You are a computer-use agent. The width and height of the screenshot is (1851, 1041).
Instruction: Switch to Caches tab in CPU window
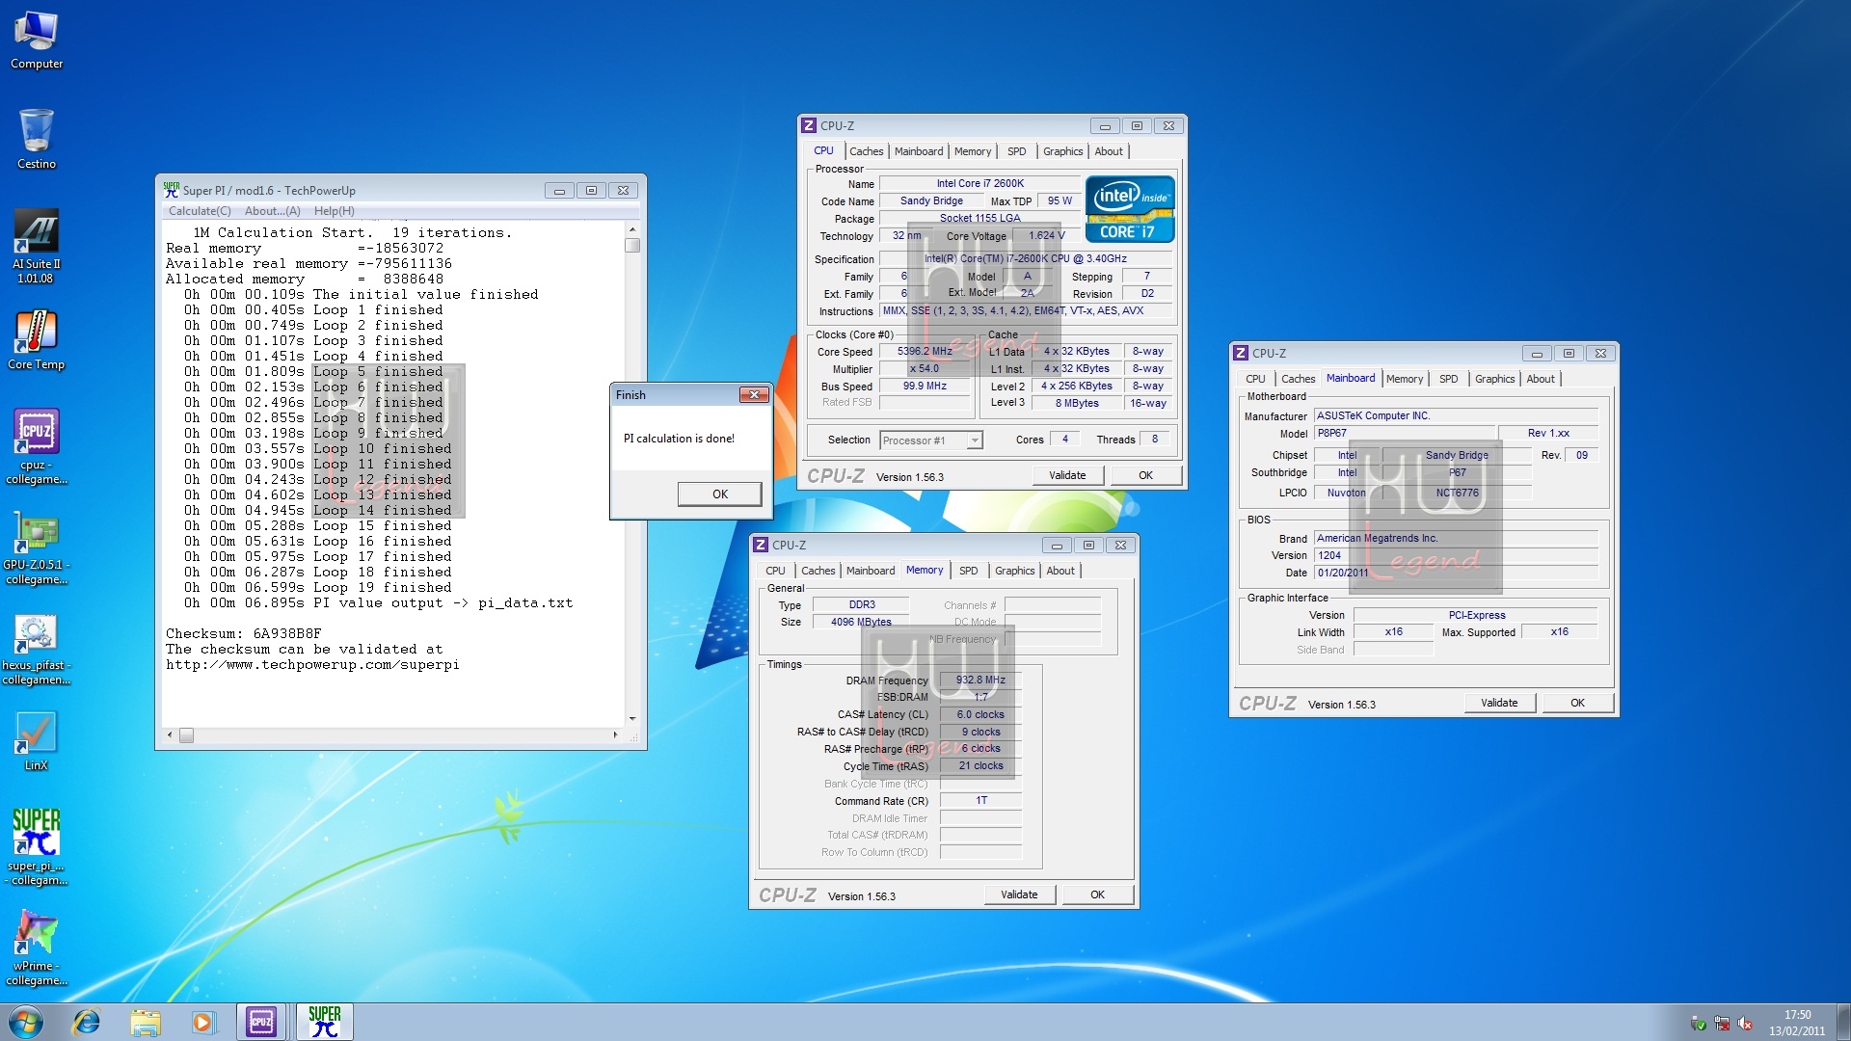(x=866, y=151)
